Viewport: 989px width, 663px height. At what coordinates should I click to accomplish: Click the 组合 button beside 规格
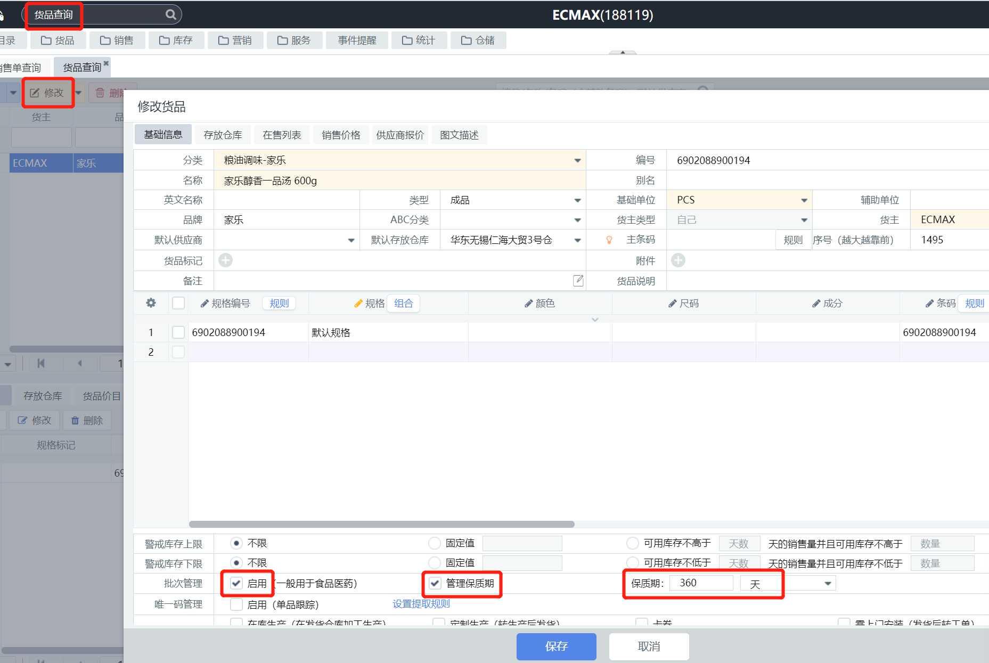tap(404, 304)
